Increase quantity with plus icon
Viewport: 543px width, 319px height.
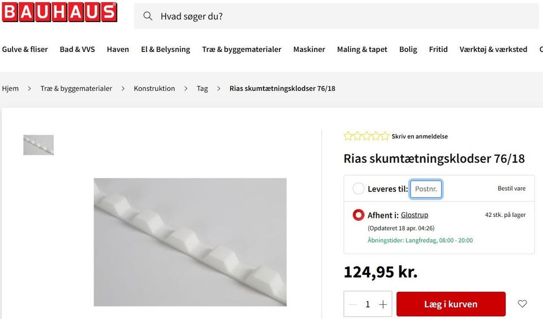(x=383, y=304)
